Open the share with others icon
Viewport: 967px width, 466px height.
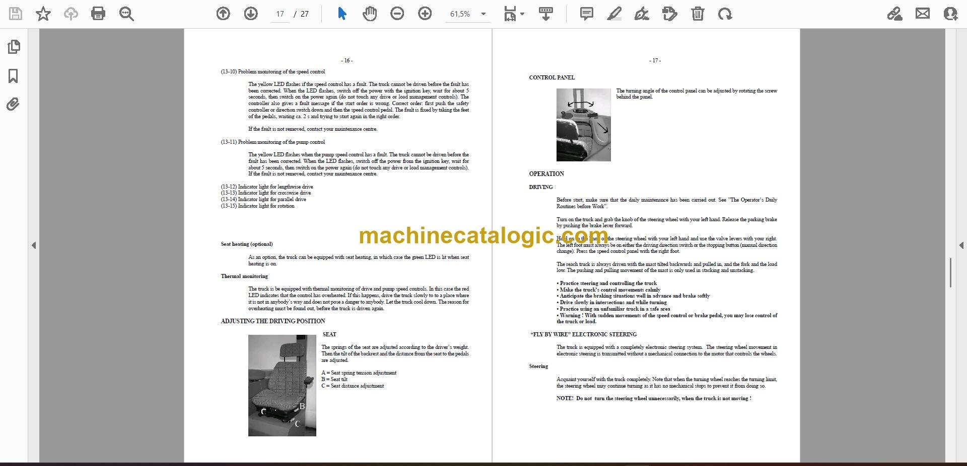pos(950,14)
